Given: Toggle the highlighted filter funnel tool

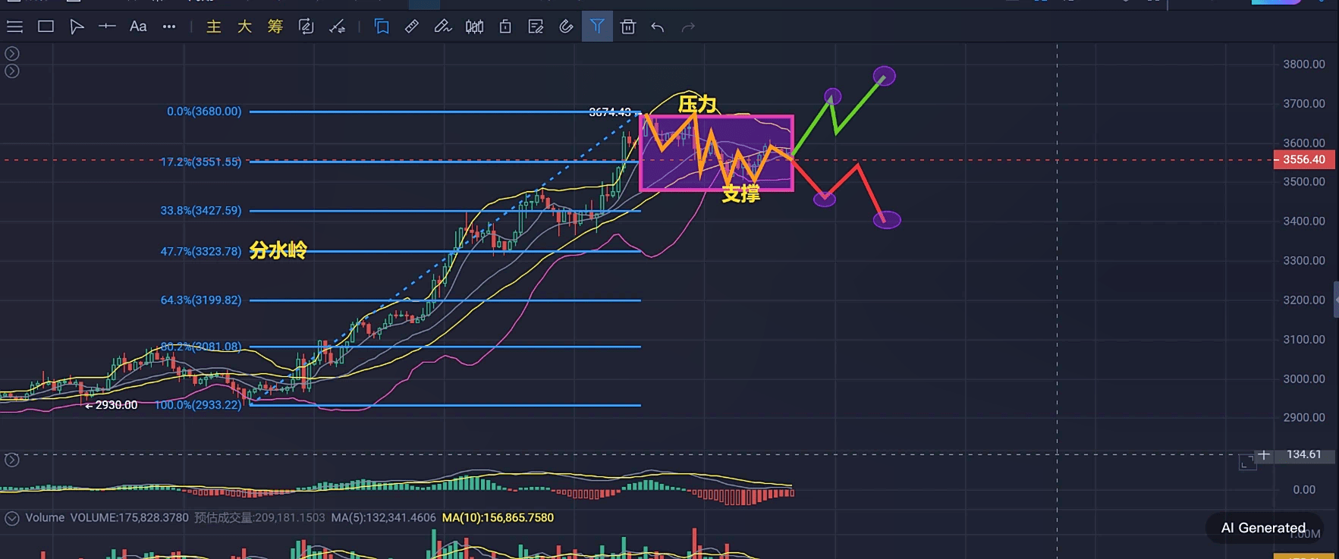Looking at the screenshot, I should coord(597,27).
